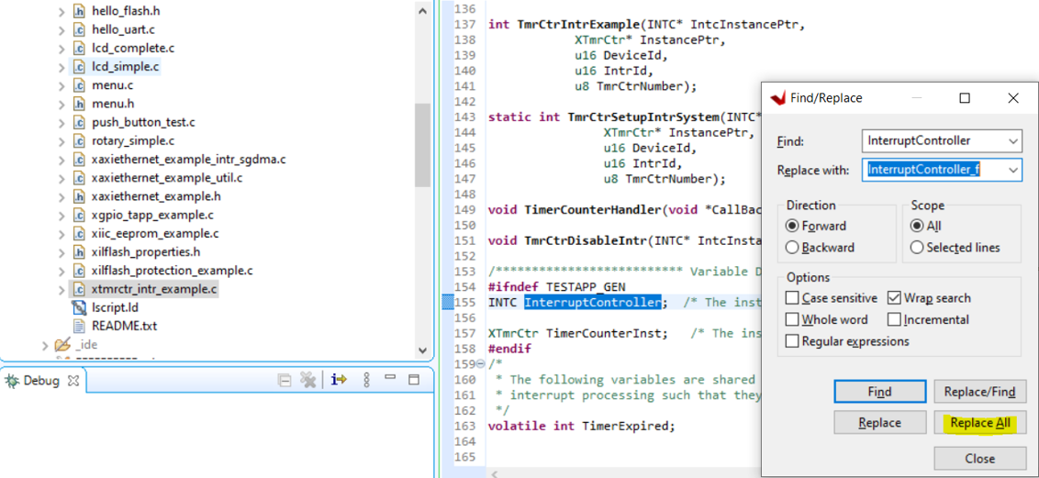Click the Replace/Find button
Viewport: 1039px width, 478px height.
(x=980, y=392)
